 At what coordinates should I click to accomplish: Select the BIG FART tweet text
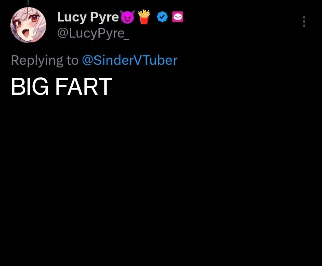(x=61, y=87)
